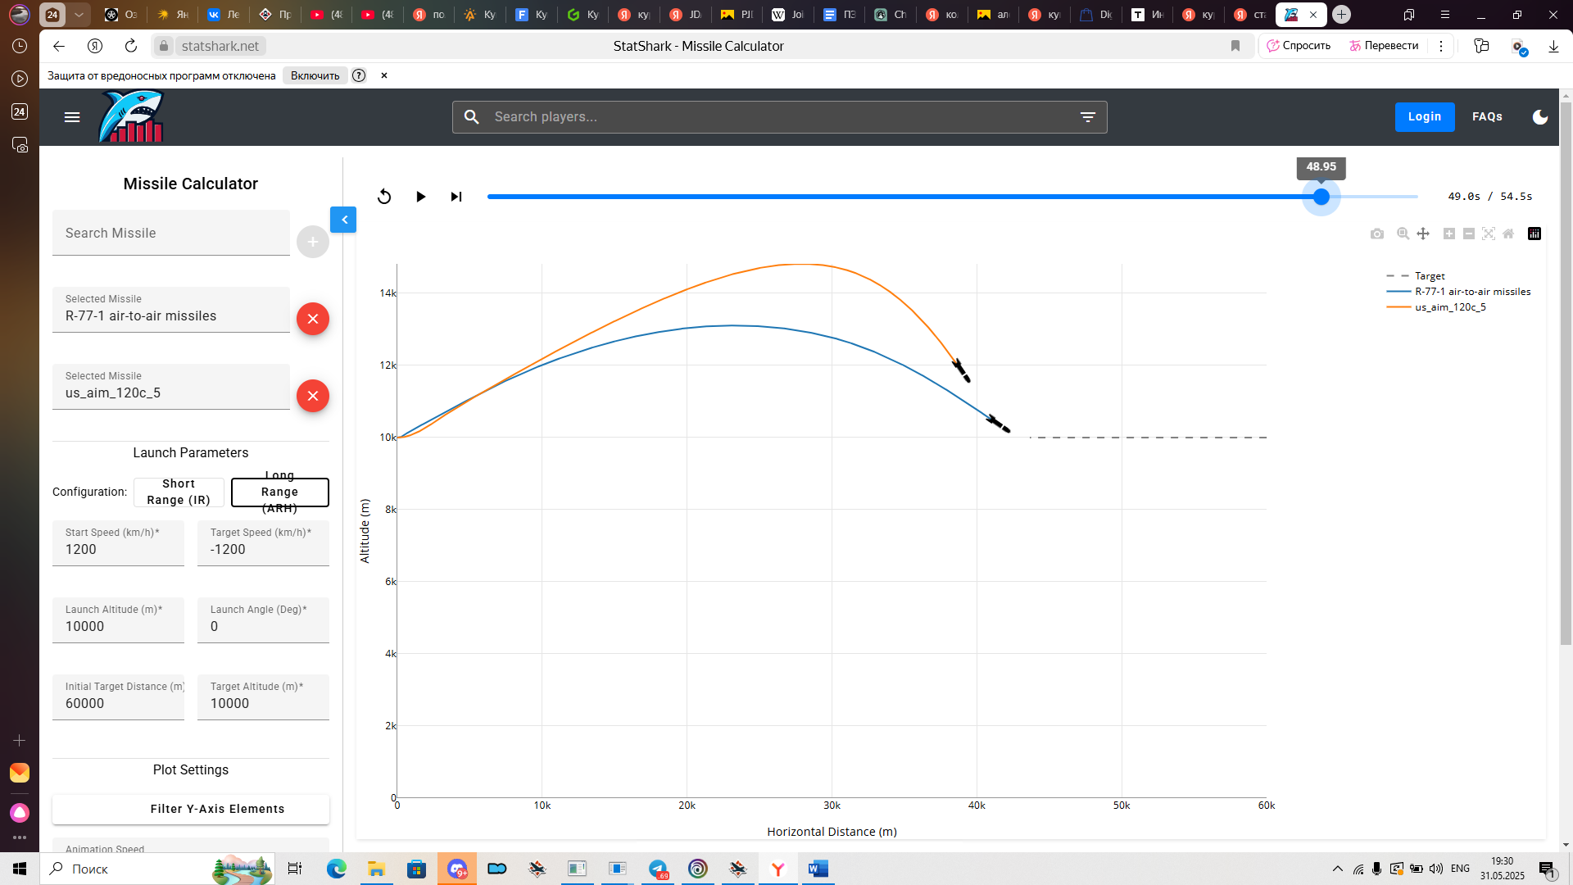Toggle dark mode moon icon
1573x885 pixels.
click(1540, 117)
